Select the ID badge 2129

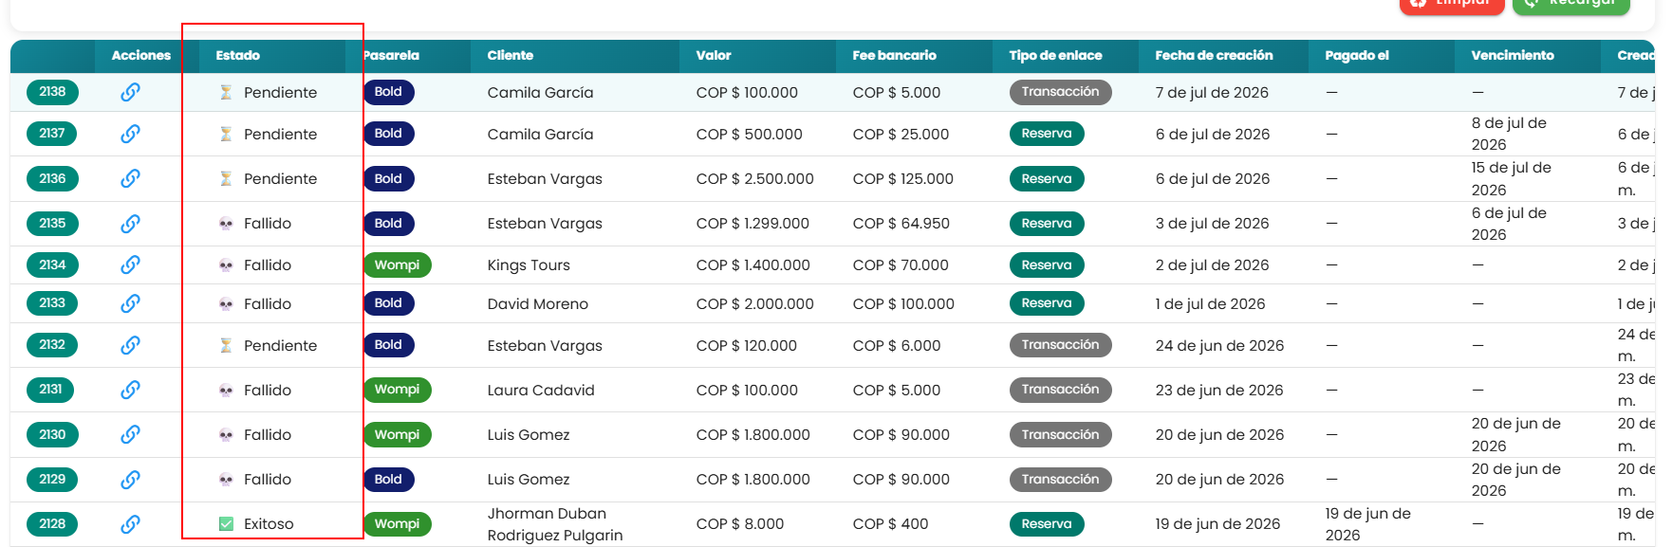[x=52, y=480]
